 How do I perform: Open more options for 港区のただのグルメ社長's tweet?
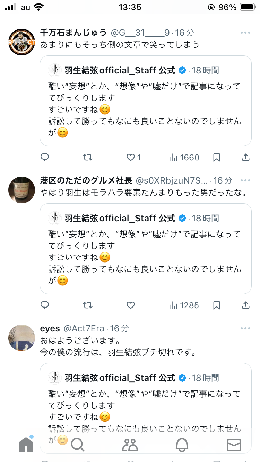pos(245,180)
